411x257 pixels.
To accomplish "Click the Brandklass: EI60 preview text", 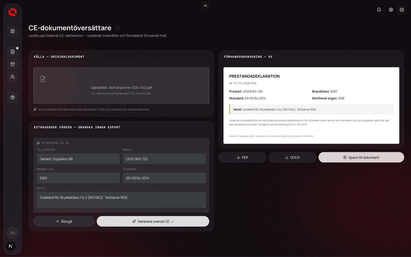I will point(325,91).
